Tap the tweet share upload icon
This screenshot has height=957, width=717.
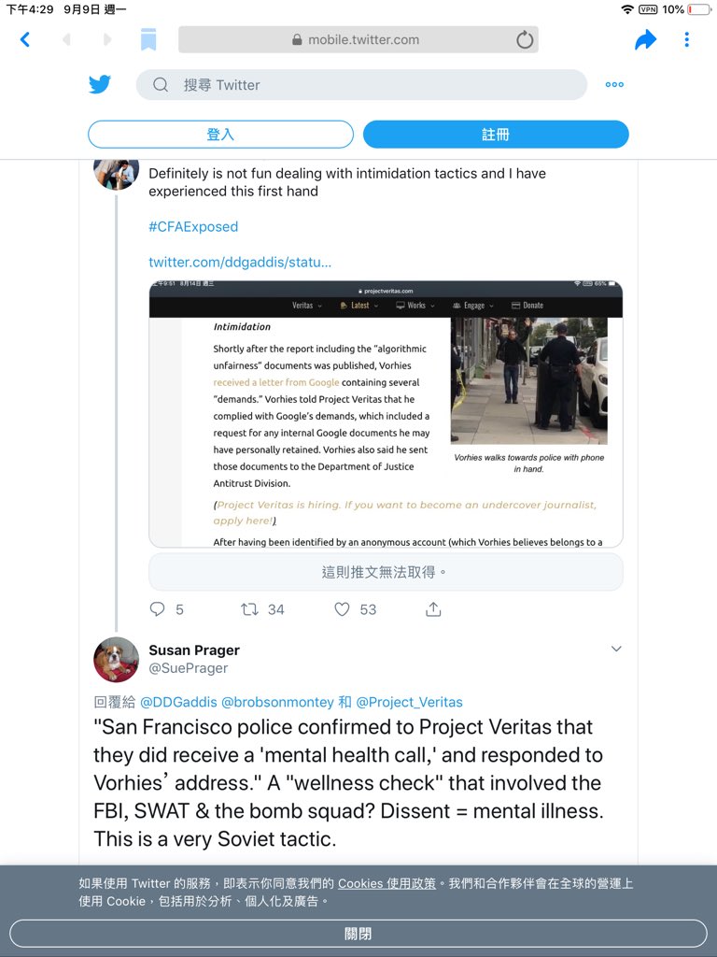coord(433,608)
